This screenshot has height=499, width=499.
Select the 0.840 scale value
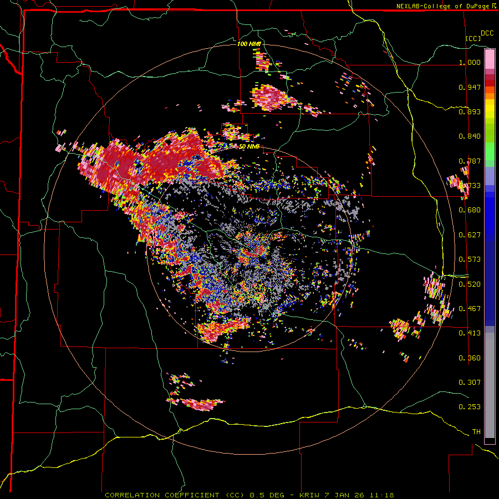470,136
